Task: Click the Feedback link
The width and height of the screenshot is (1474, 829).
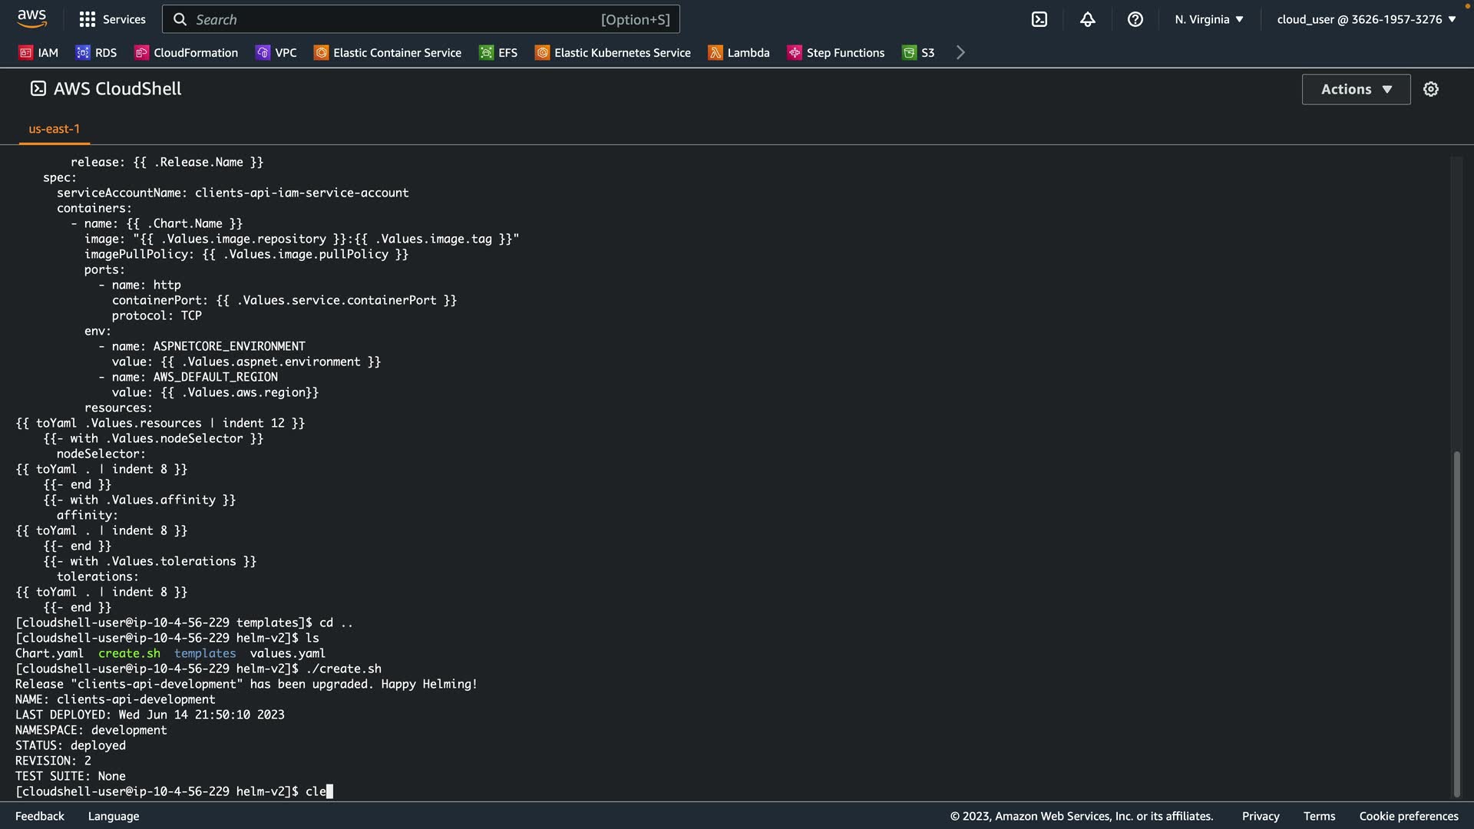Action: click(40, 816)
